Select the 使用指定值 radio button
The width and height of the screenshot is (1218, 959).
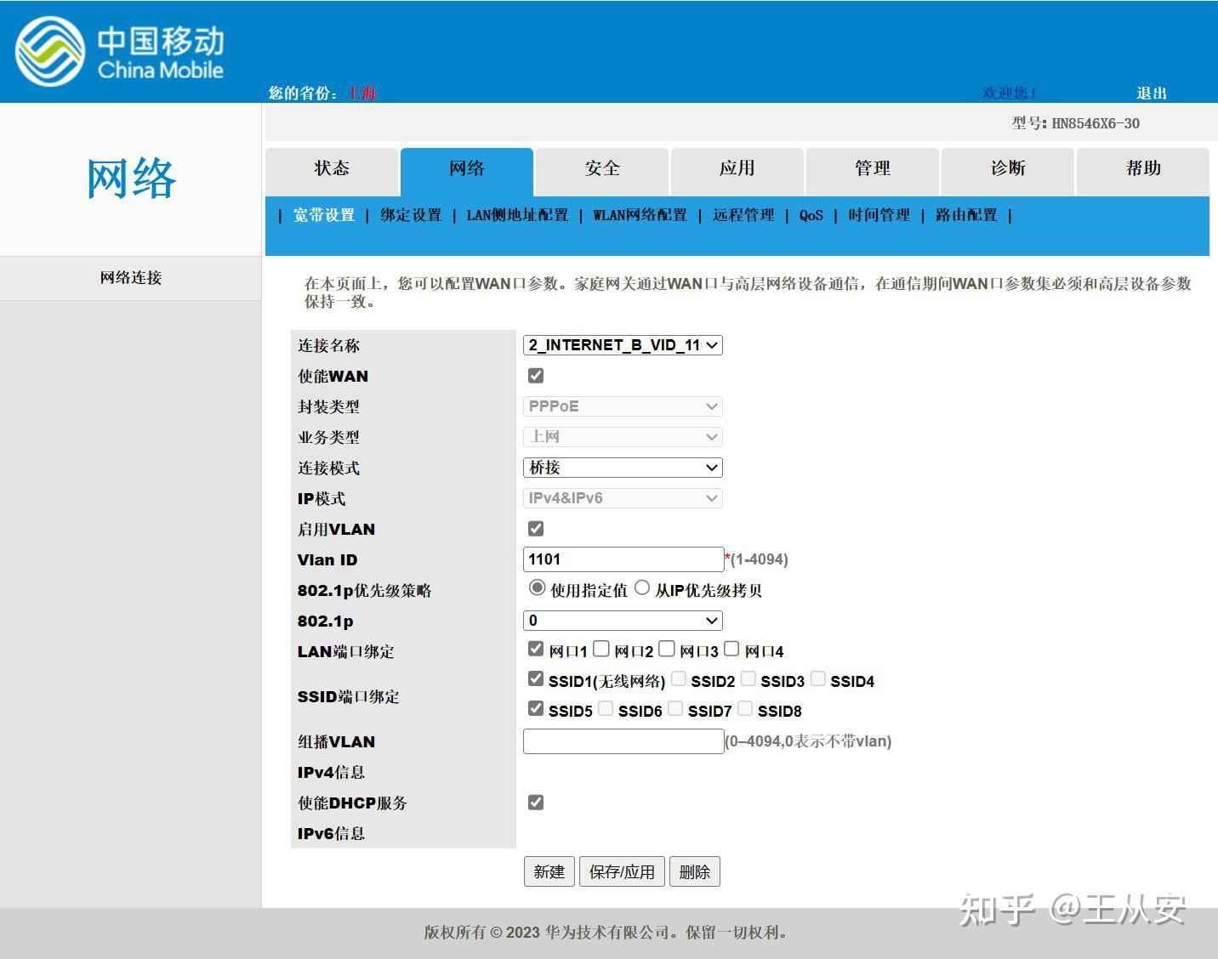tap(537, 587)
